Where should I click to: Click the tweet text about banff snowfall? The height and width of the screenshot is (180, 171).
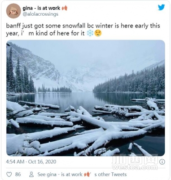click(83, 30)
